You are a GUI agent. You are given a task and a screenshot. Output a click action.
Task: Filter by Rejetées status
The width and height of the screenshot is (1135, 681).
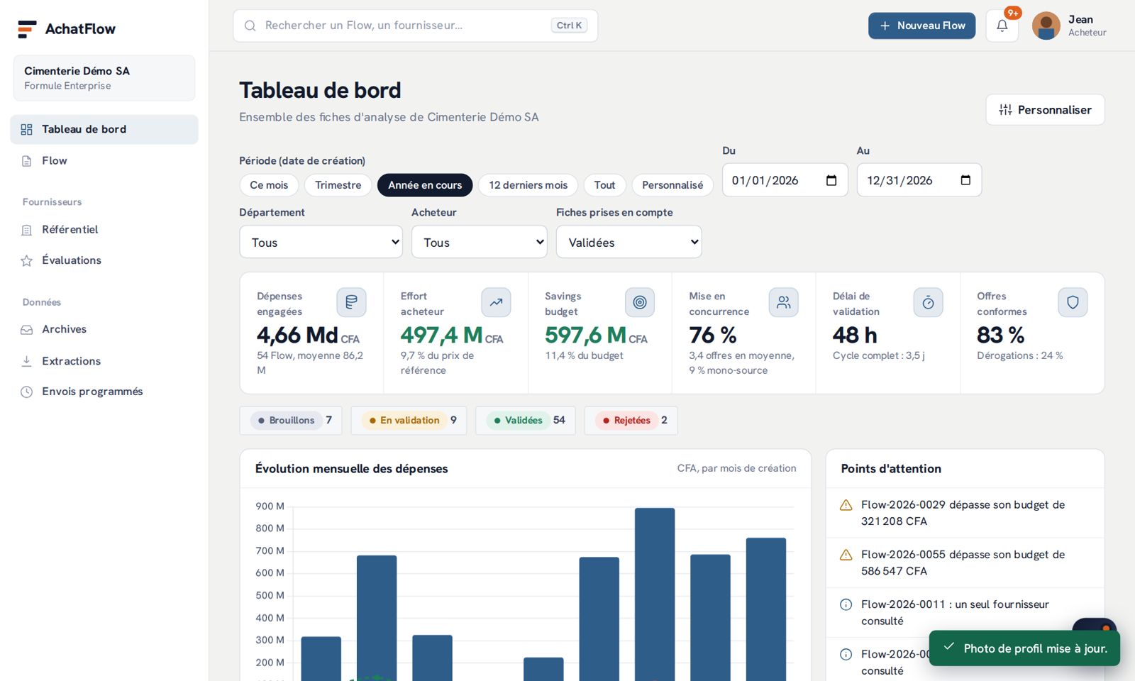(x=631, y=421)
